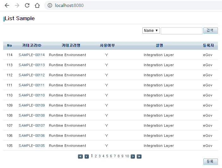Go back with the browser back arrow

7,5
